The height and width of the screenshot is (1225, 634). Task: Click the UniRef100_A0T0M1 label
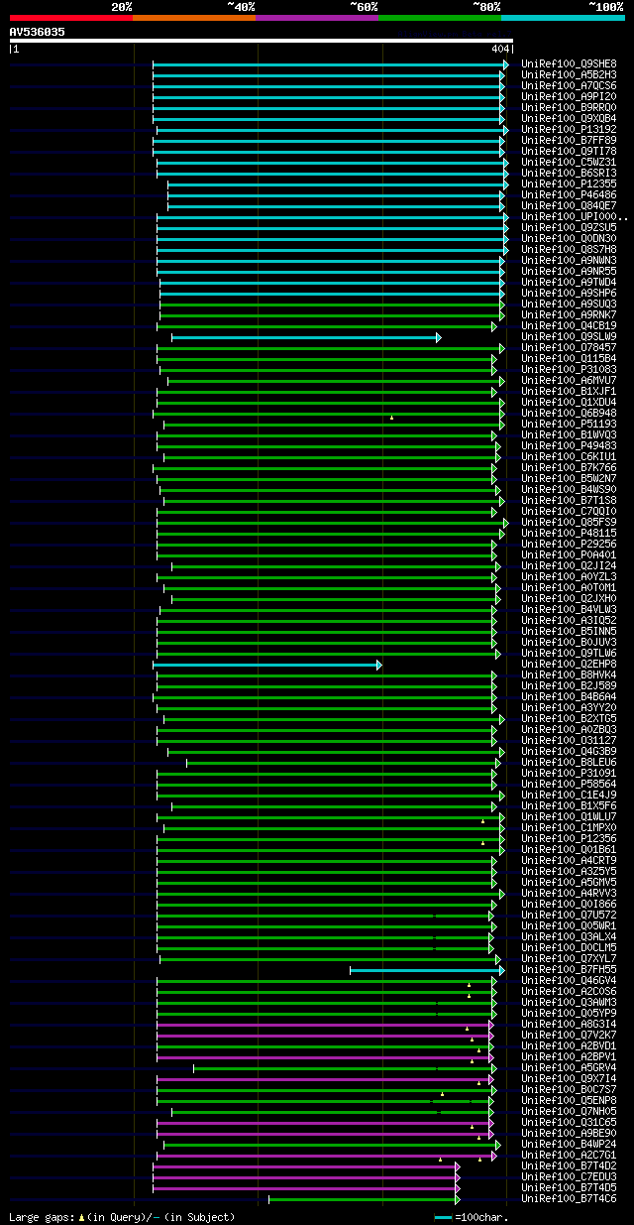point(569,587)
